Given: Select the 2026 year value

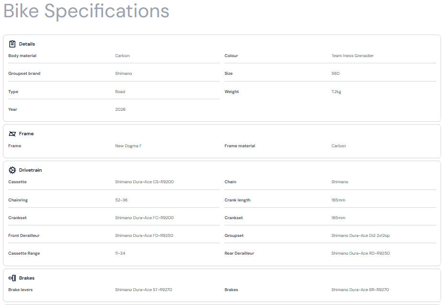Looking at the screenshot, I should click(x=120, y=109).
